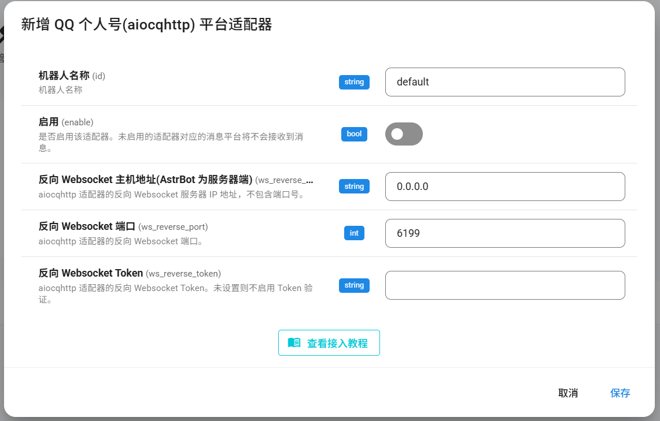The width and height of the screenshot is (660, 421).
Task: Click 取消 to cancel the dialog
Action: tap(567, 393)
